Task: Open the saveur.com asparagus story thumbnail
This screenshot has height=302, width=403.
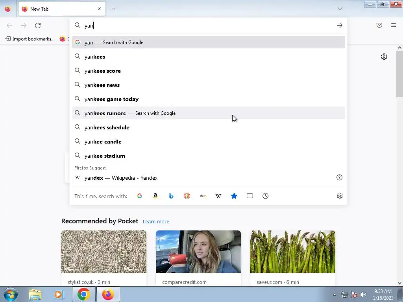Action: 293,252
